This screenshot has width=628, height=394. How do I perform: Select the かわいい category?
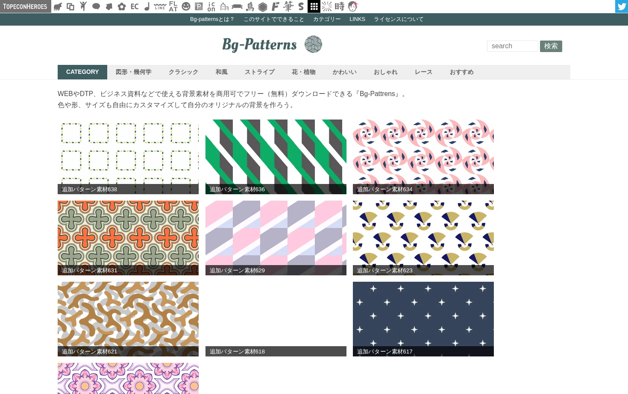tap(345, 72)
